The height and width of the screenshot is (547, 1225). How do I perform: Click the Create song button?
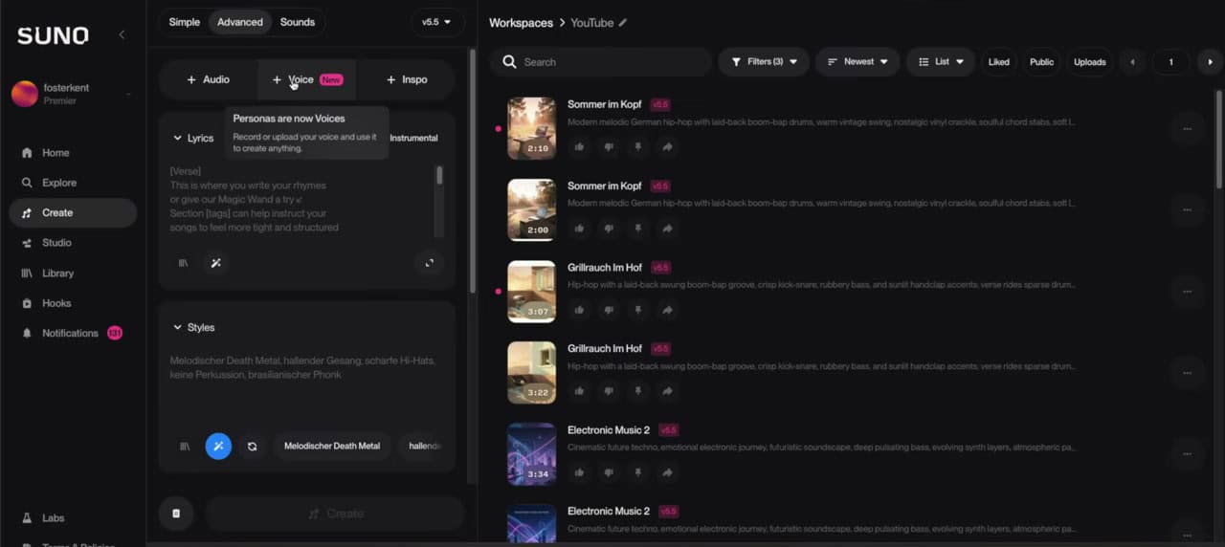(x=335, y=514)
